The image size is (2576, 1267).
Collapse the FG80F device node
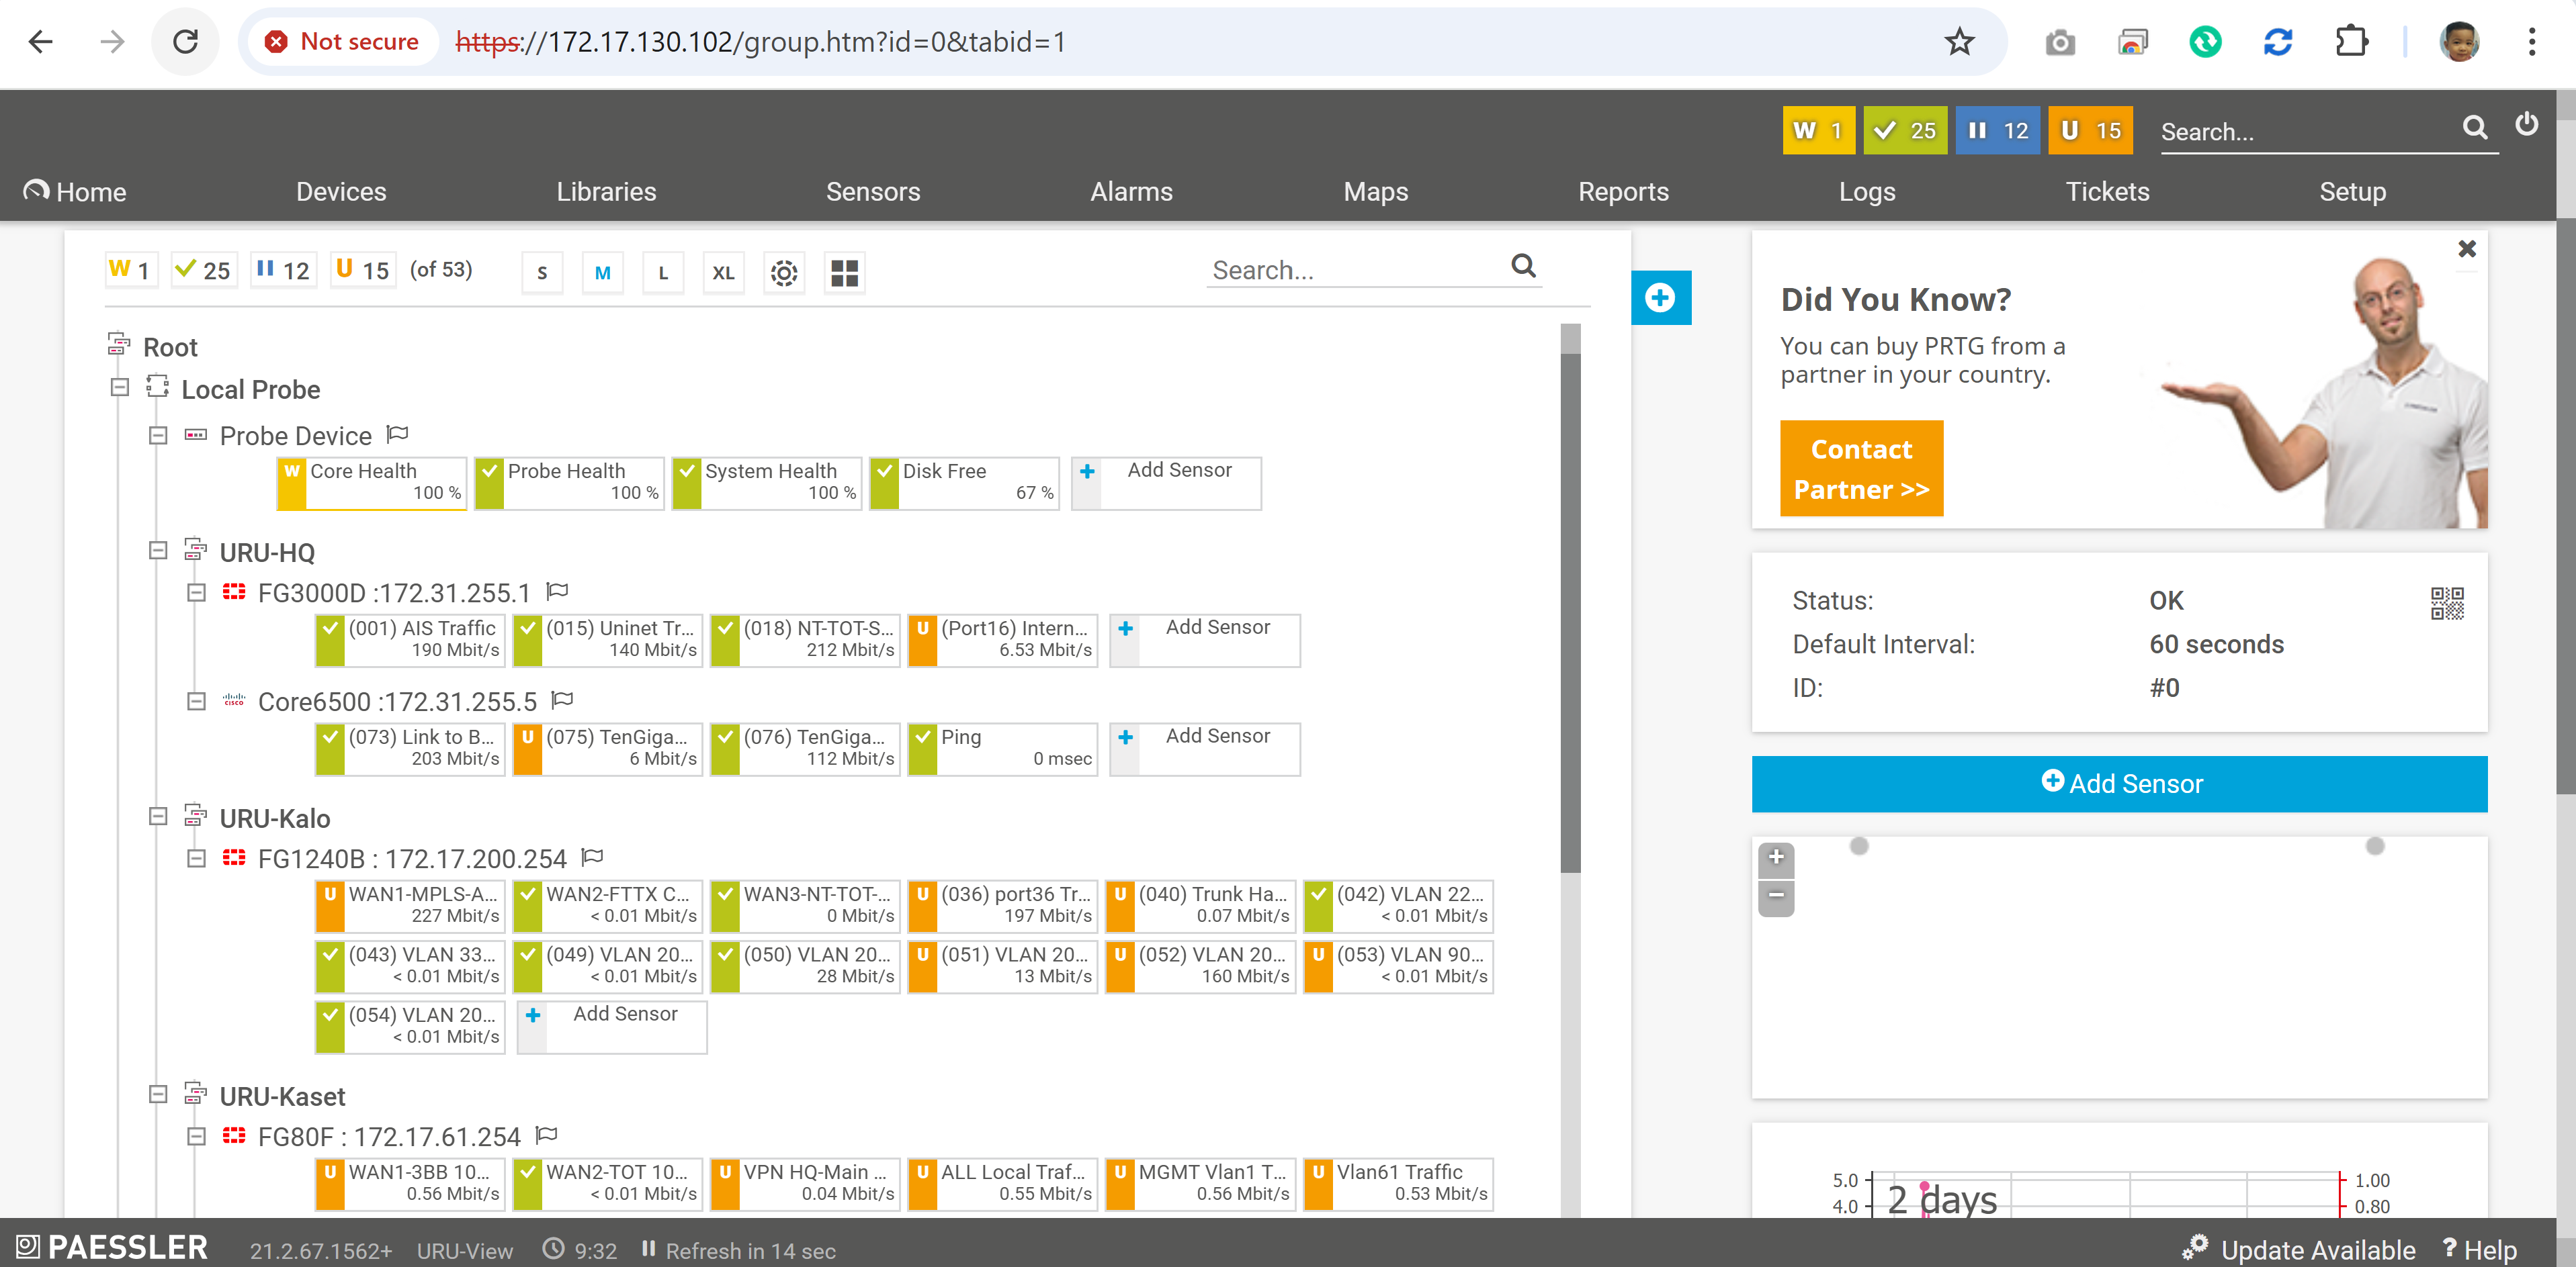(x=197, y=1136)
